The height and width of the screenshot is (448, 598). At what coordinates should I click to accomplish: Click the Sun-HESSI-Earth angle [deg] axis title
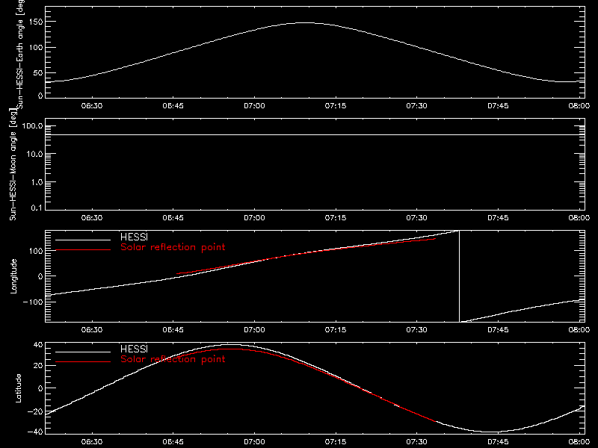click(20, 55)
